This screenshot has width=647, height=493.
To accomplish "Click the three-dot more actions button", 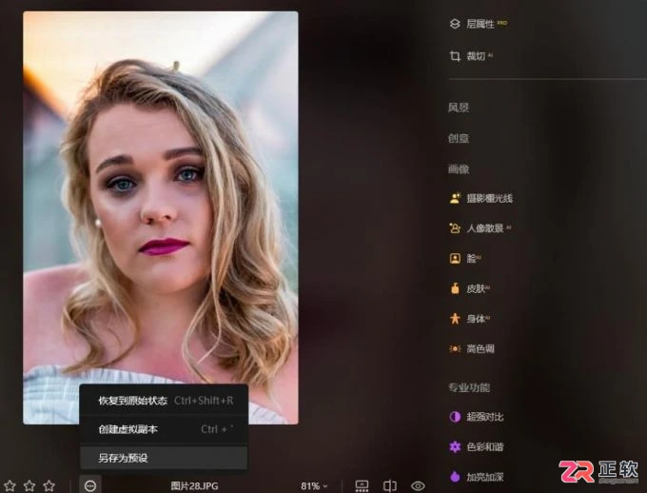I will (x=90, y=486).
